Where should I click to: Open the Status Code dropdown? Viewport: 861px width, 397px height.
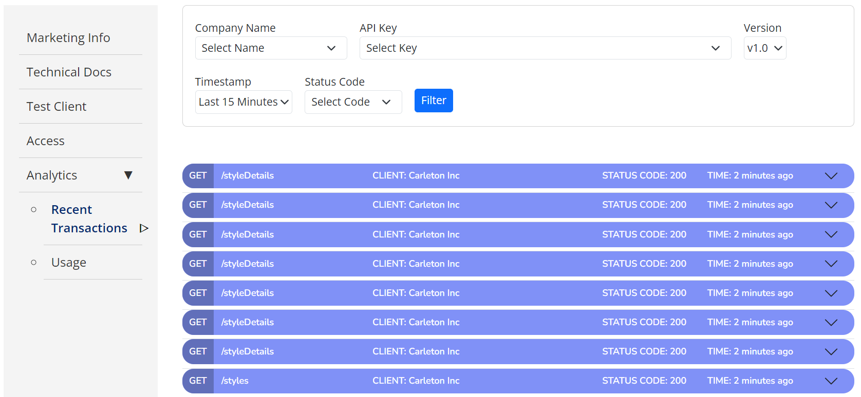pos(353,102)
